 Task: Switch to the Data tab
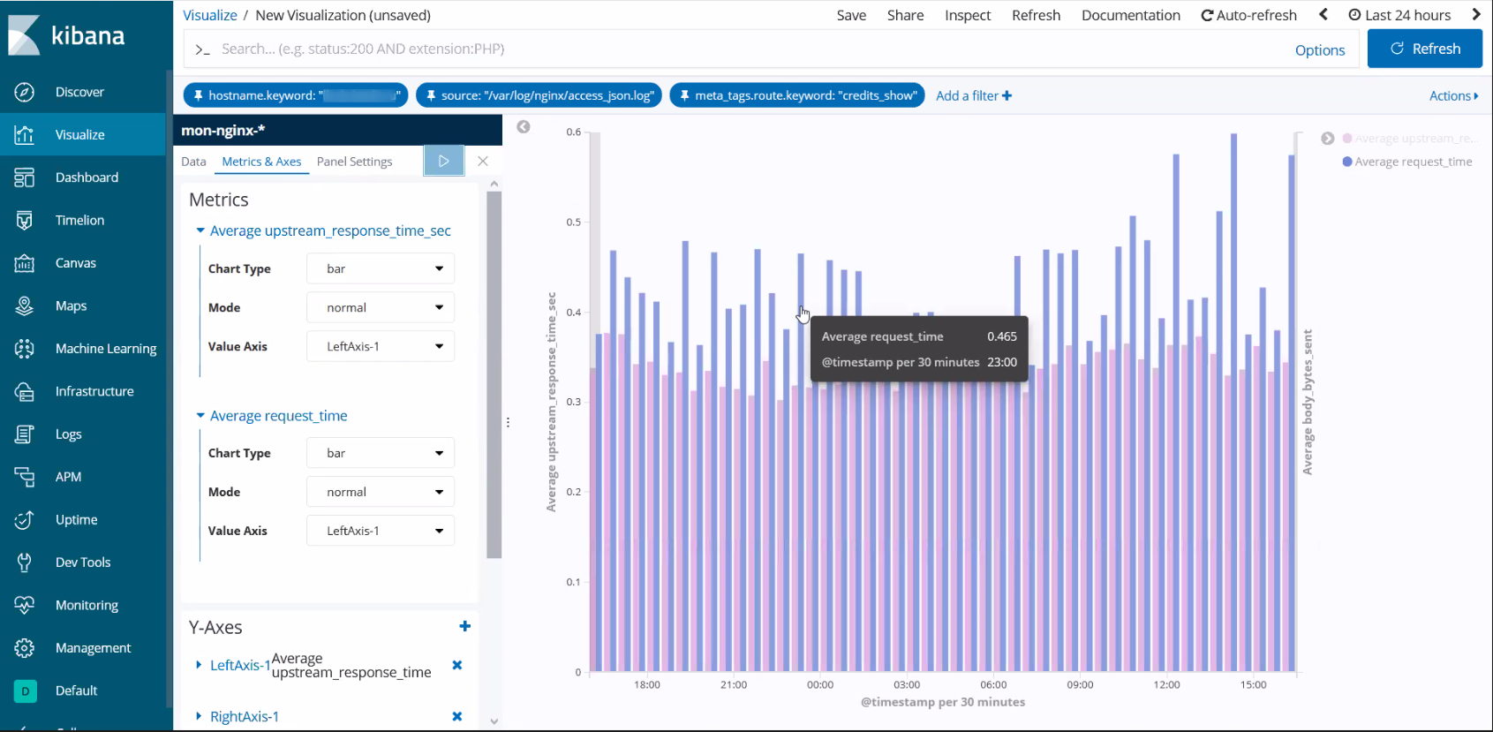(193, 162)
